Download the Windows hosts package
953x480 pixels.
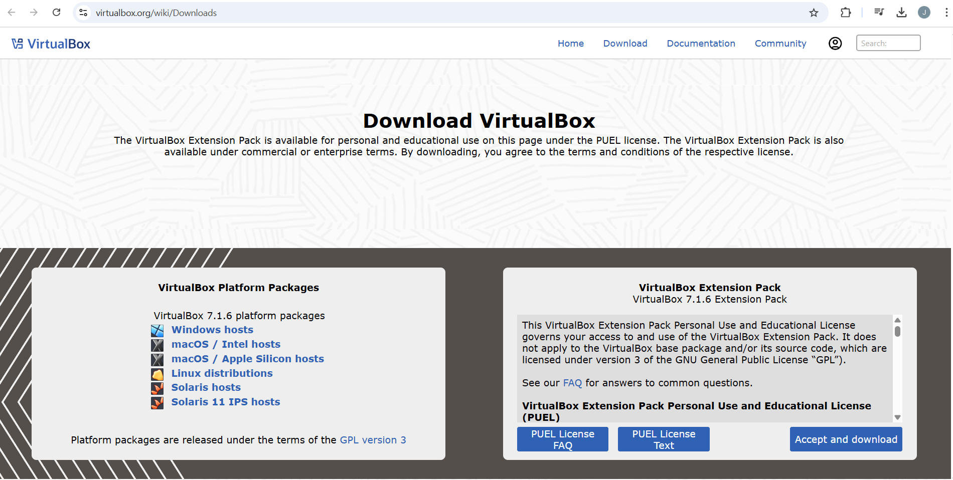(x=213, y=330)
